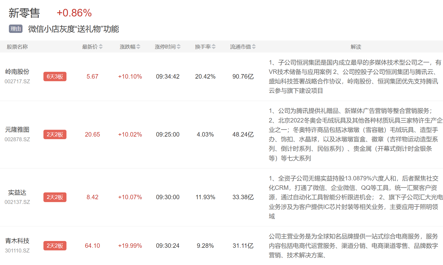
Task: Click 岭南股份 6天3板 badge
Action: coord(55,76)
